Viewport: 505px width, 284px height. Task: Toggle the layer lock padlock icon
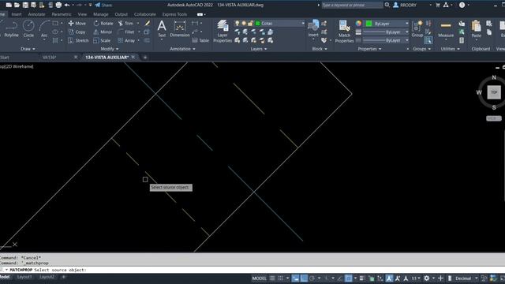250,23
